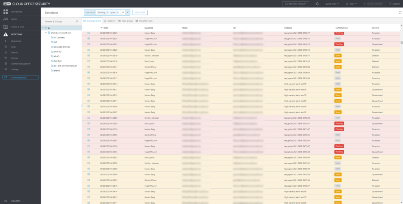Expand the Quick Links menu
Image resolution: width=403 pixels, height=204 pixels.
click(331, 4)
